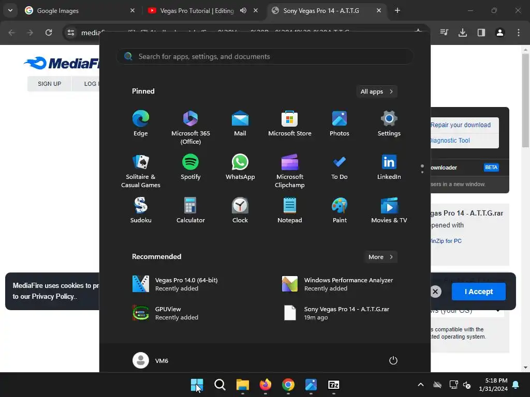Open Solitaire & Casual Games
The image size is (530, 397).
[x=141, y=171]
